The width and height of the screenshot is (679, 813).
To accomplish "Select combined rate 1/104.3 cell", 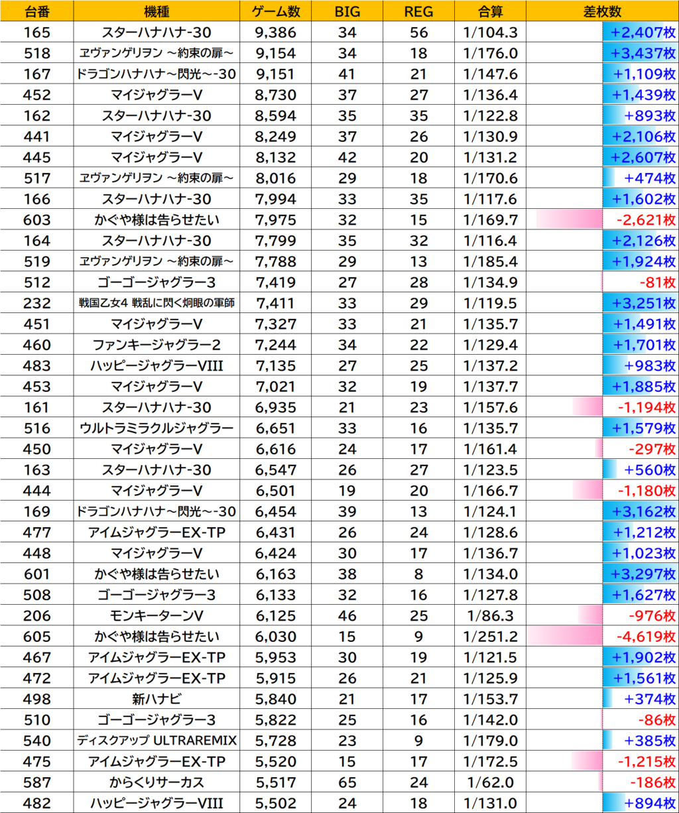I will pos(491,32).
